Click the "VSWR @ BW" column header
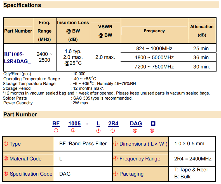221x184 pixels. click(105, 31)
